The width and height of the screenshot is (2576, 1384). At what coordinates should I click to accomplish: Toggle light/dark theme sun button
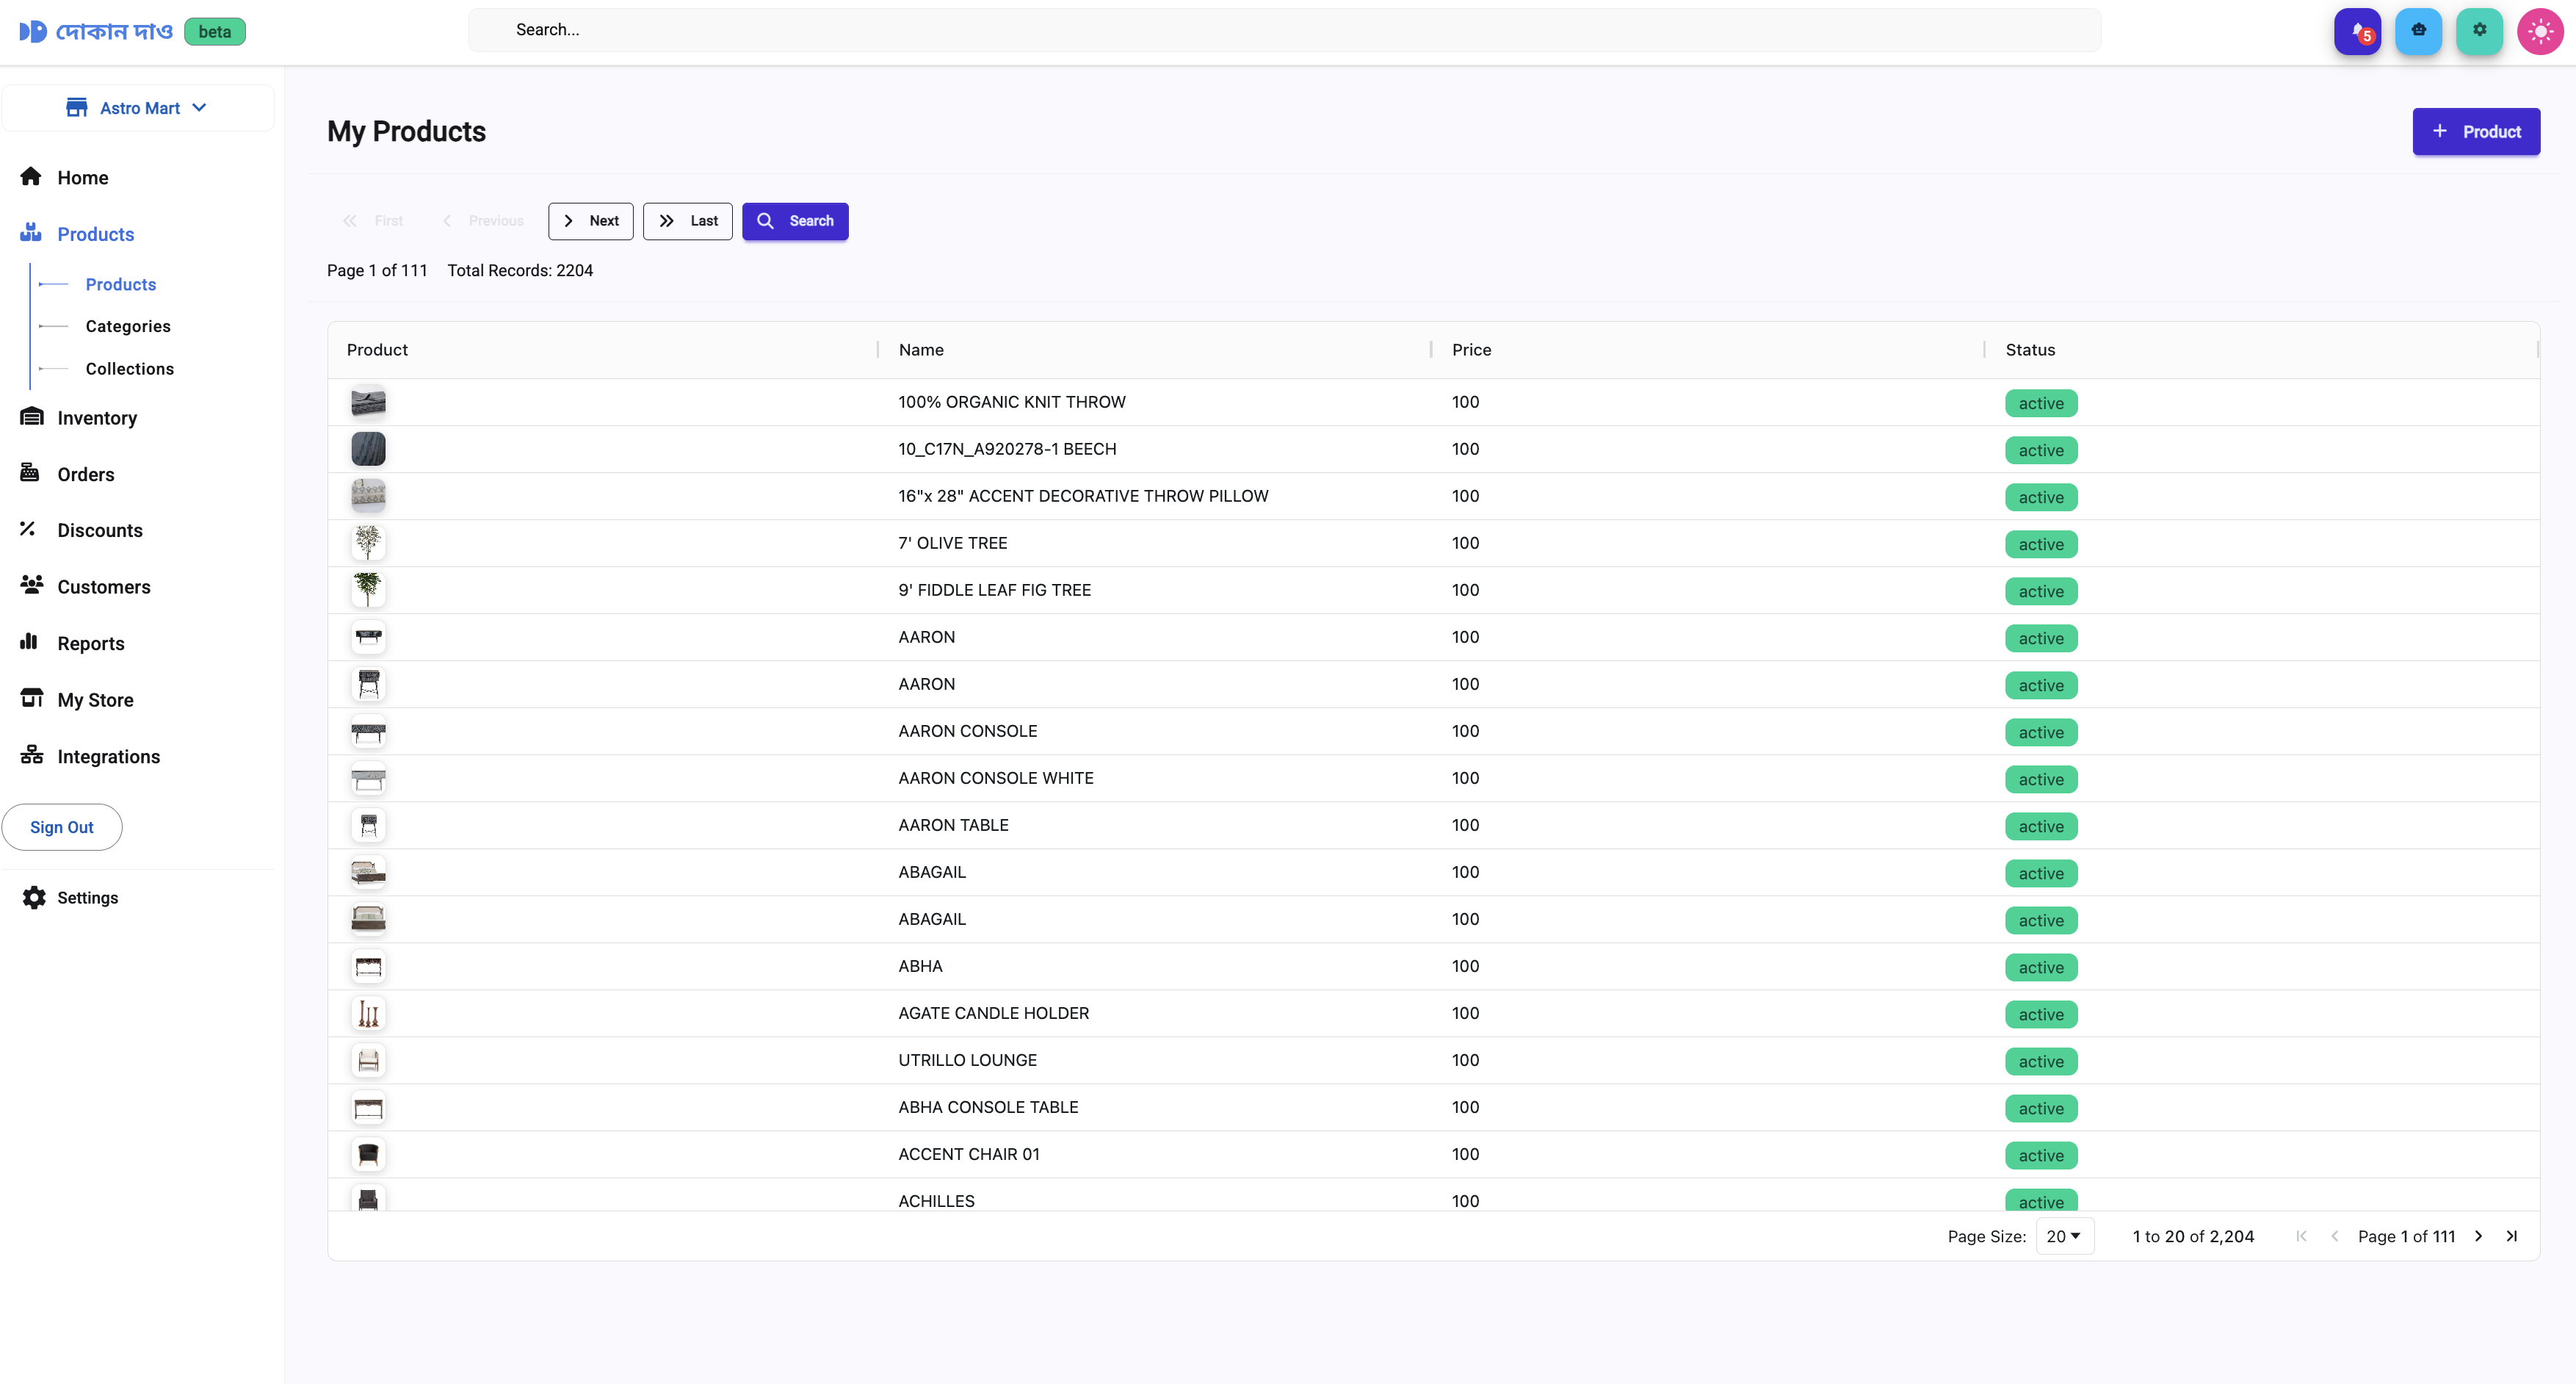[x=2540, y=31]
